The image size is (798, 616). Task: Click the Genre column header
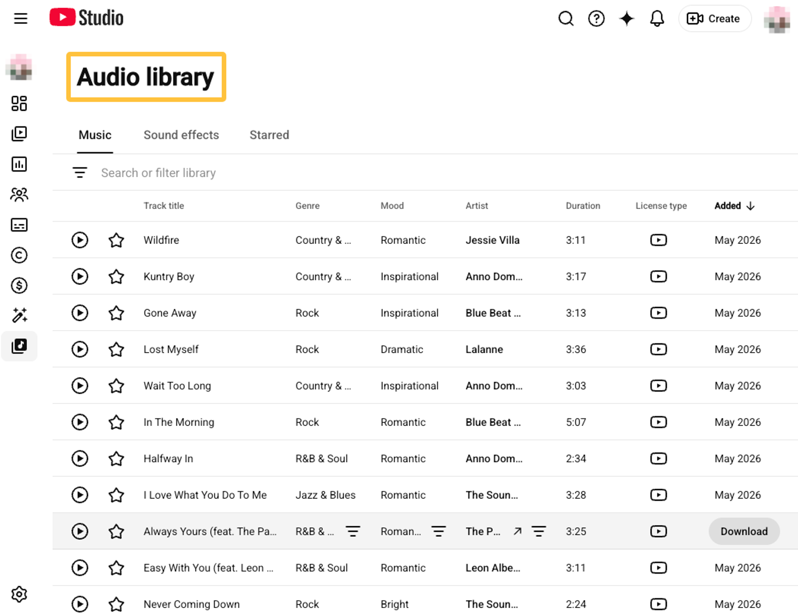[x=307, y=205]
